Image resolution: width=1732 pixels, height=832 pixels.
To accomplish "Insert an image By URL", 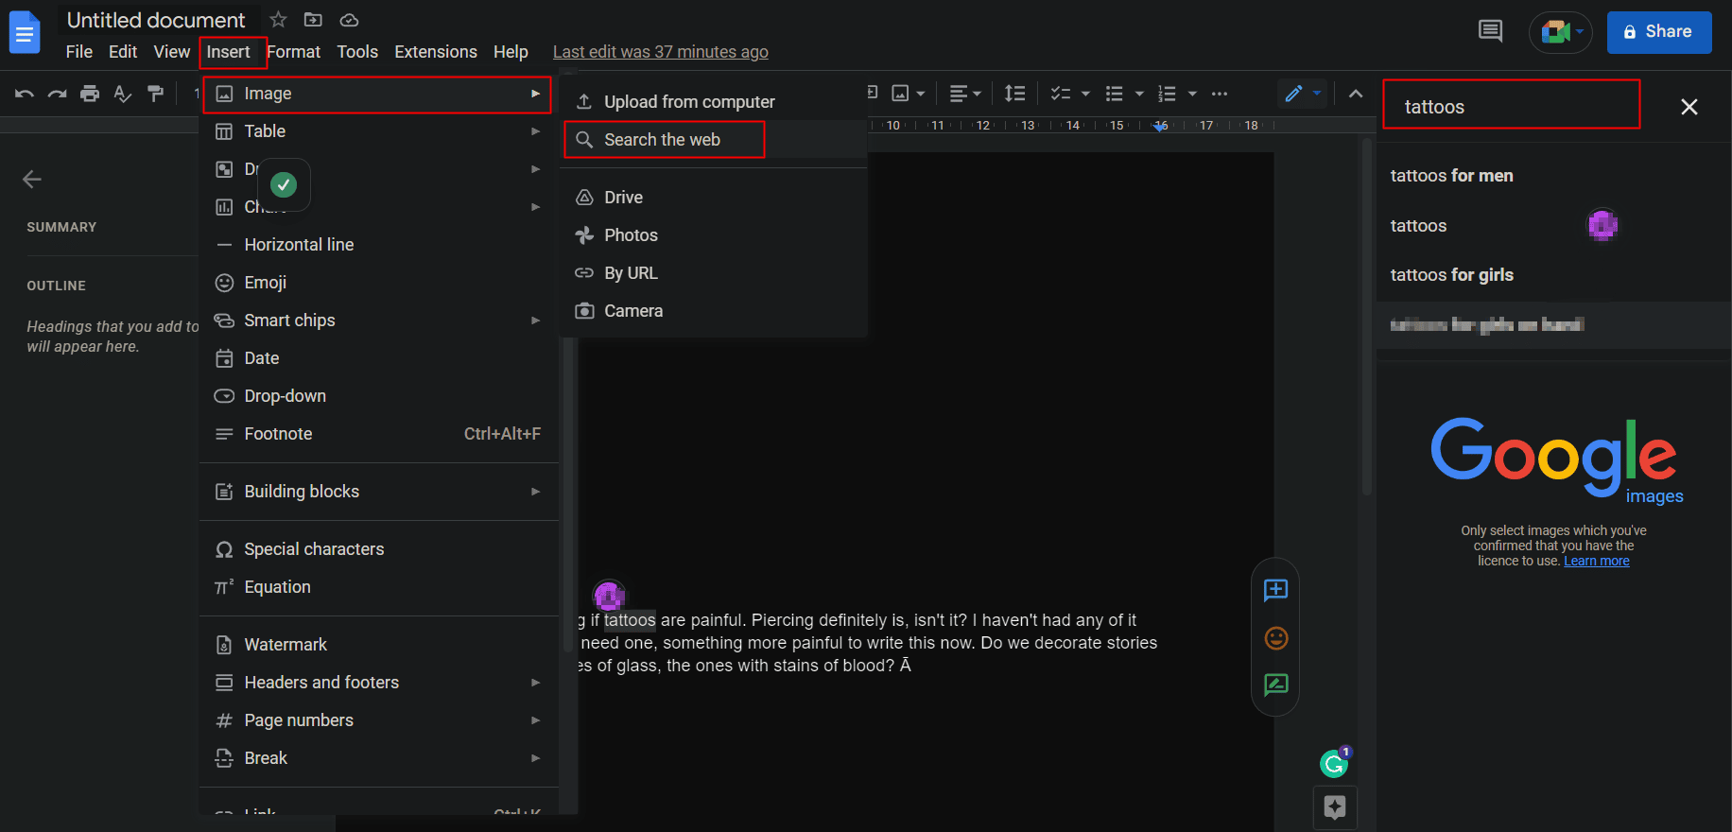I will tap(714, 273).
